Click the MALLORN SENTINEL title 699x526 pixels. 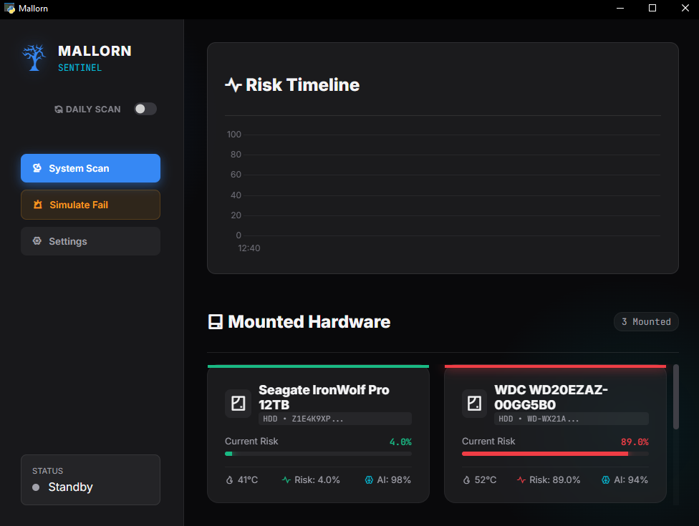pos(95,57)
